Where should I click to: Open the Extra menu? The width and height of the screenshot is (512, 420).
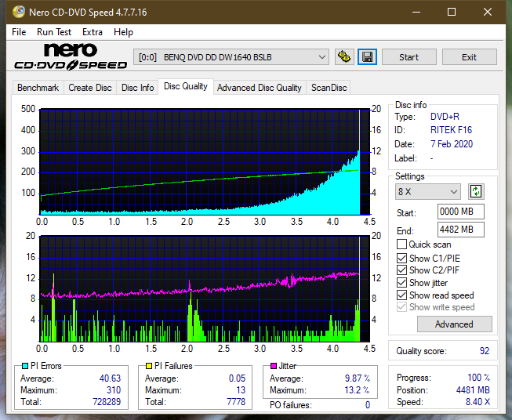pos(93,32)
